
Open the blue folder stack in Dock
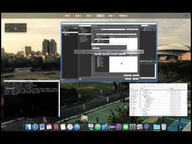(157, 127)
